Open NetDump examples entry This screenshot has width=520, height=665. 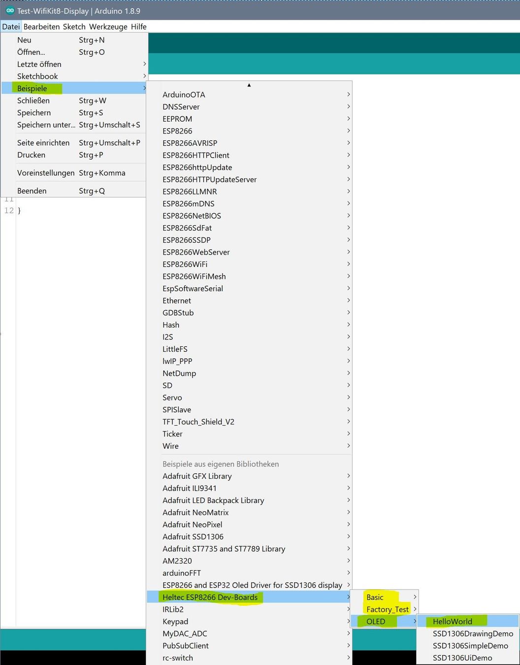click(x=250, y=373)
